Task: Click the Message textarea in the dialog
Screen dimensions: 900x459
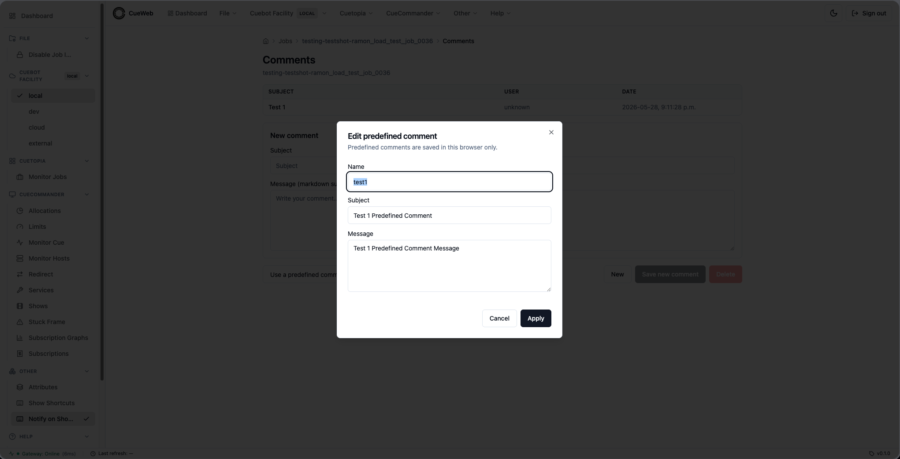Action: tap(449, 266)
